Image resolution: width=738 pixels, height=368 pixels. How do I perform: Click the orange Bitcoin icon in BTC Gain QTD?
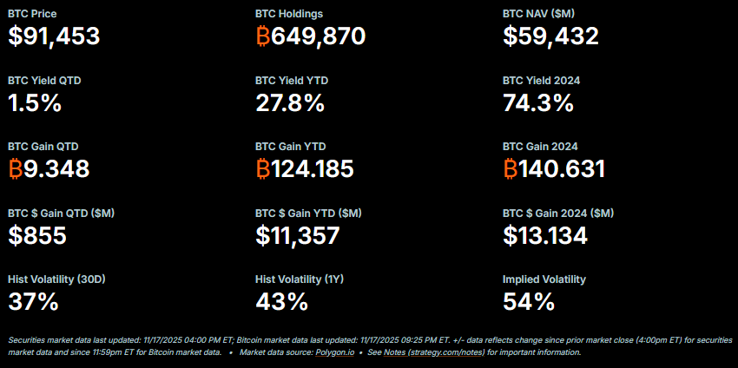(15, 169)
